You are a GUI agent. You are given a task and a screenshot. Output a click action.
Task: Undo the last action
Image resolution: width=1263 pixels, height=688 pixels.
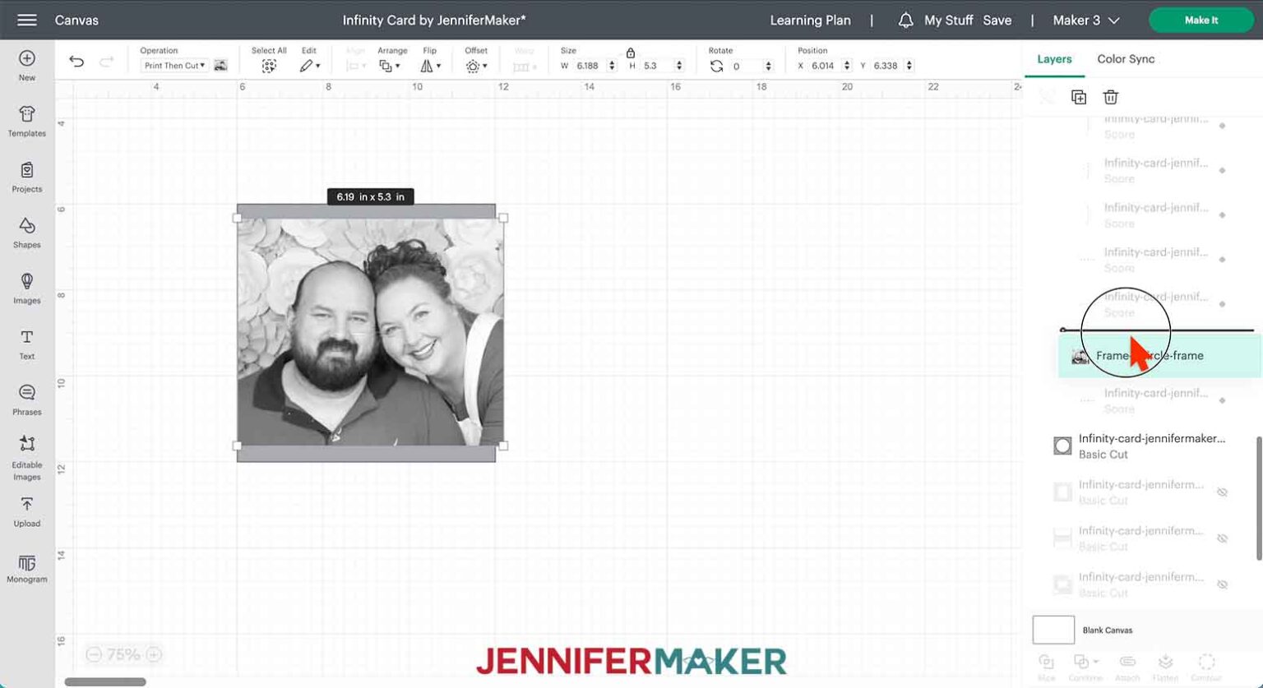(76, 62)
